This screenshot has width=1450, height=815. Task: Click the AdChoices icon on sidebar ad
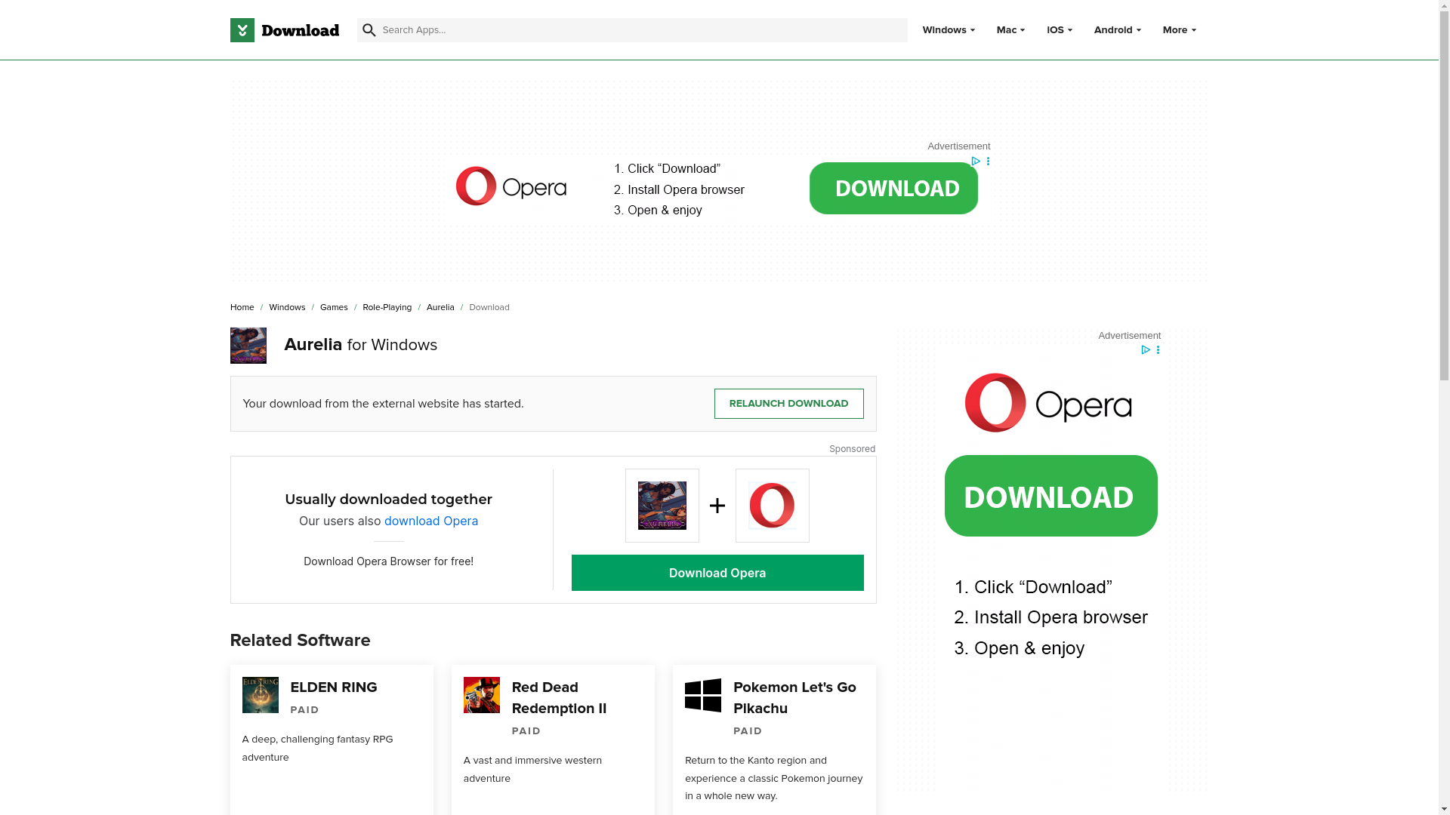click(1146, 350)
